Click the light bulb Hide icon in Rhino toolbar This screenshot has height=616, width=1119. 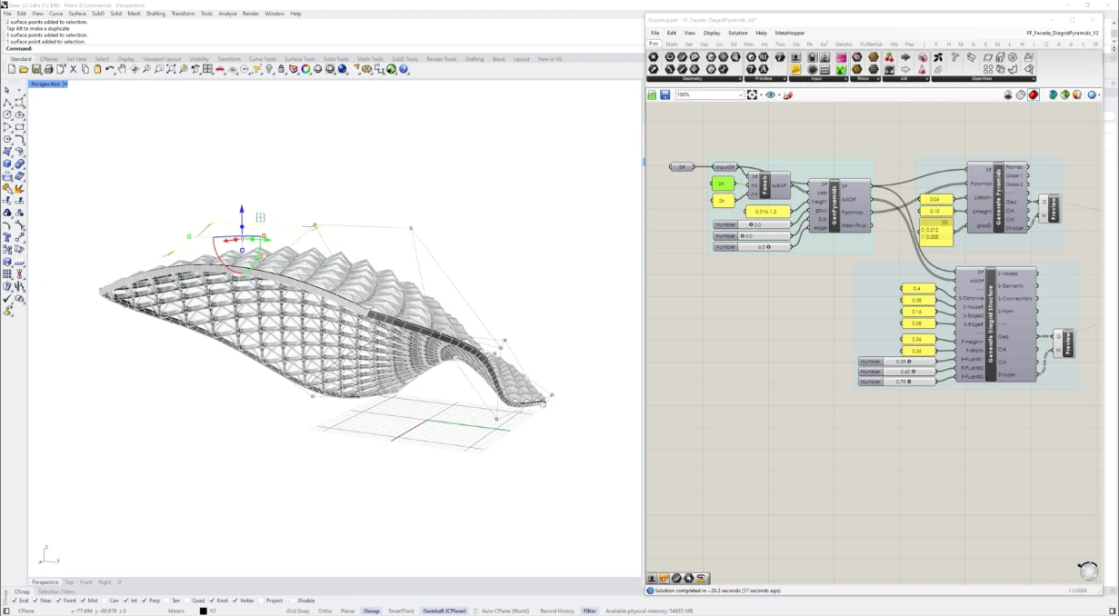click(269, 69)
